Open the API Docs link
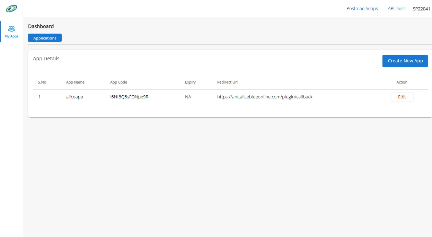Viewport: 432px width, 237px height. (x=396, y=9)
